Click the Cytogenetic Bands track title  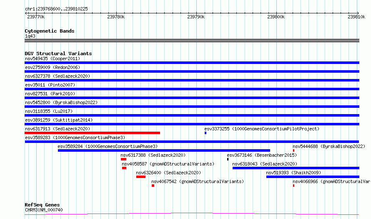click(50, 31)
